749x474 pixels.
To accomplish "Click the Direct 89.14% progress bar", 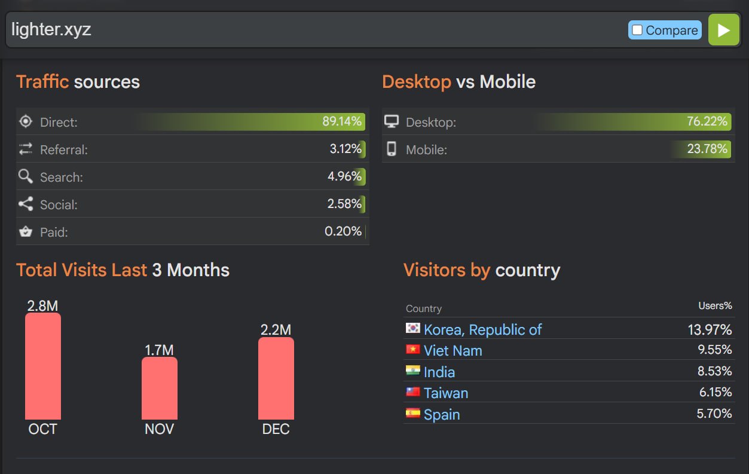I will (x=251, y=122).
